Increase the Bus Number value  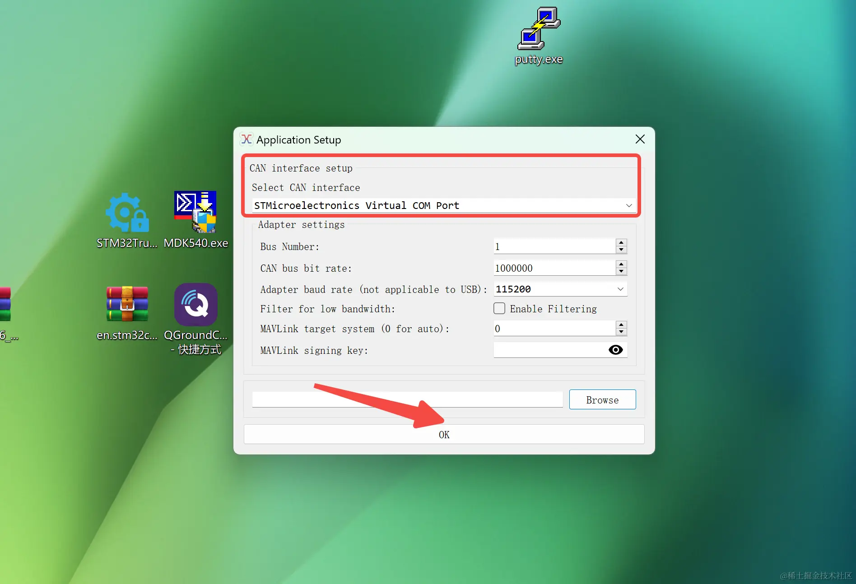coord(621,243)
